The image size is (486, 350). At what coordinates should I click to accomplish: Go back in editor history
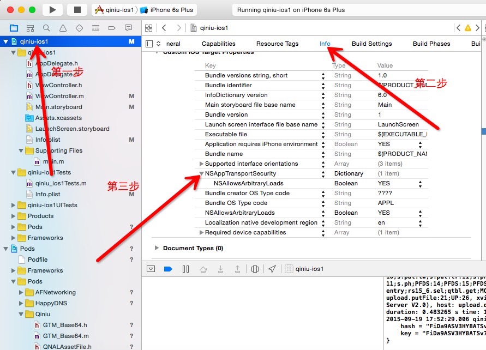tap(164, 28)
